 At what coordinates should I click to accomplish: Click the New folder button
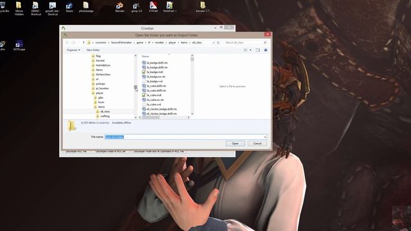(x=93, y=50)
